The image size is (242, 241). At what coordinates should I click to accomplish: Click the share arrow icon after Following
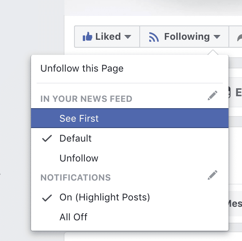coord(239,38)
